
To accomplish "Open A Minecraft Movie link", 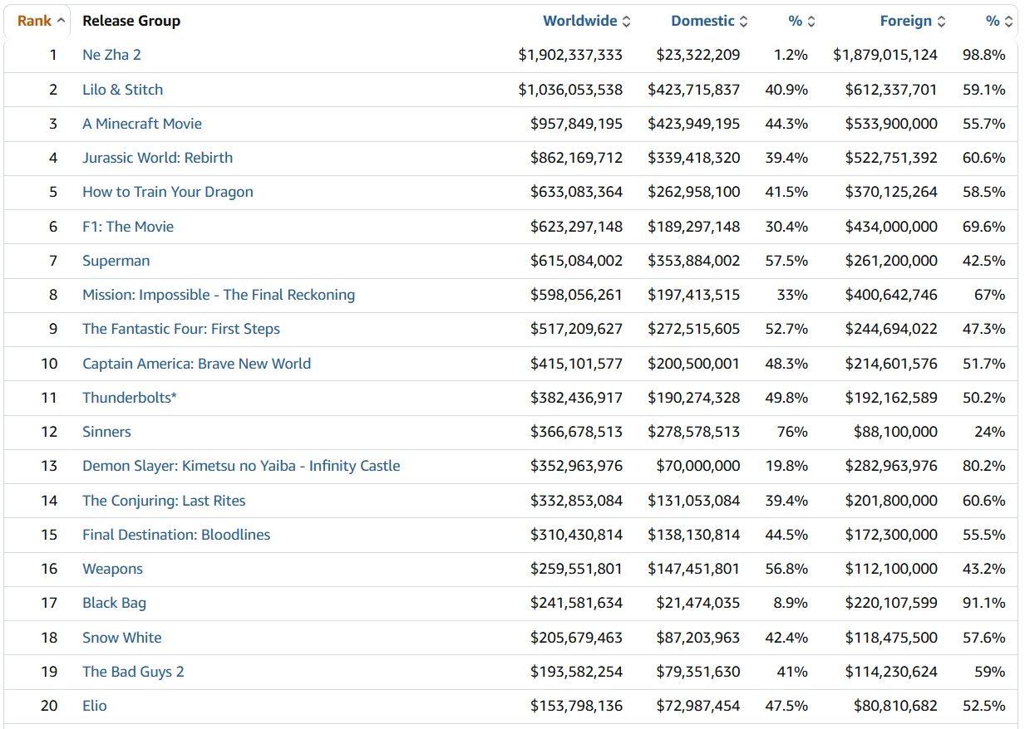I will 142,123.
